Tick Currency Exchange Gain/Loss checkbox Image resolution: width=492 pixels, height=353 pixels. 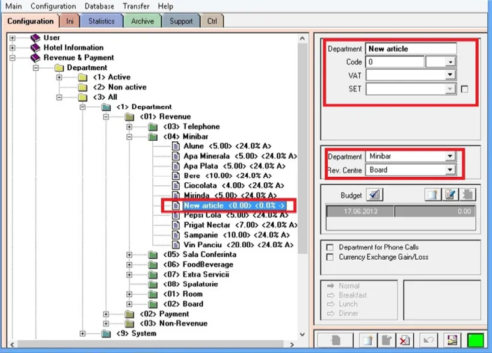330,257
